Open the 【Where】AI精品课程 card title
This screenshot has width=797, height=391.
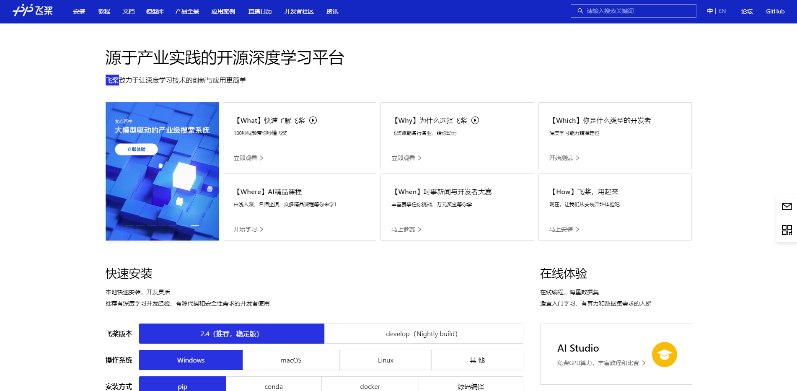[x=268, y=192]
